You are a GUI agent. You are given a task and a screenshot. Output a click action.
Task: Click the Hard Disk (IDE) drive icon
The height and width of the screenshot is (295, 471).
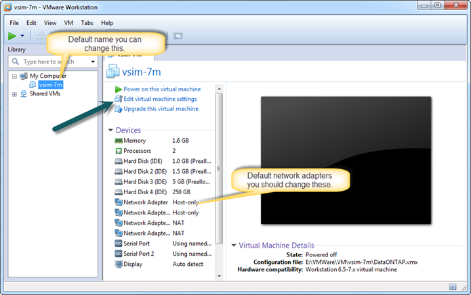(x=119, y=161)
